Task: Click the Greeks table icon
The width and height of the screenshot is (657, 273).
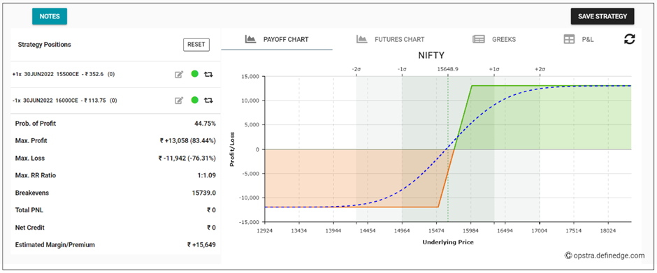Action: [x=479, y=39]
